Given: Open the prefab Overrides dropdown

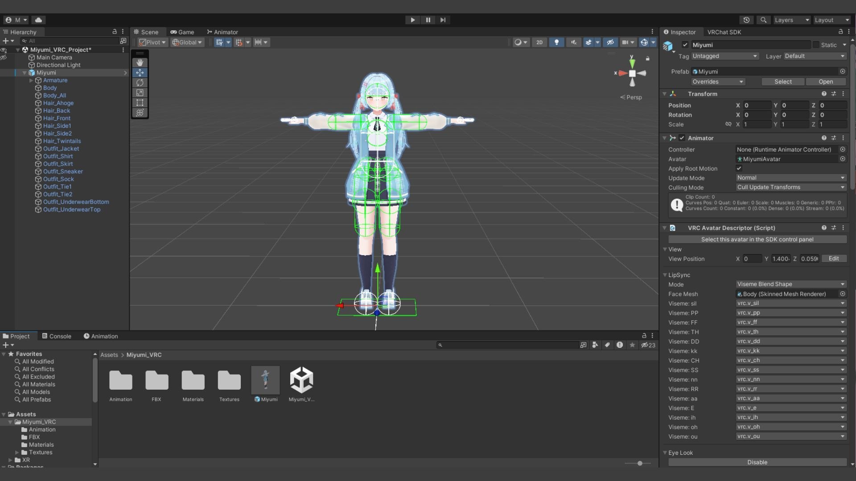Looking at the screenshot, I should [x=718, y=82].
